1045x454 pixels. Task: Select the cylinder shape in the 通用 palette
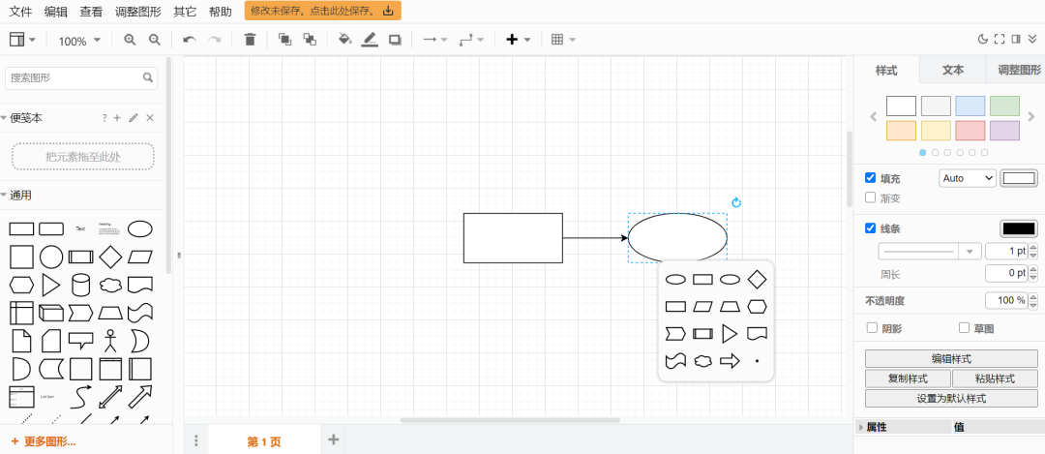pos(80,285)
